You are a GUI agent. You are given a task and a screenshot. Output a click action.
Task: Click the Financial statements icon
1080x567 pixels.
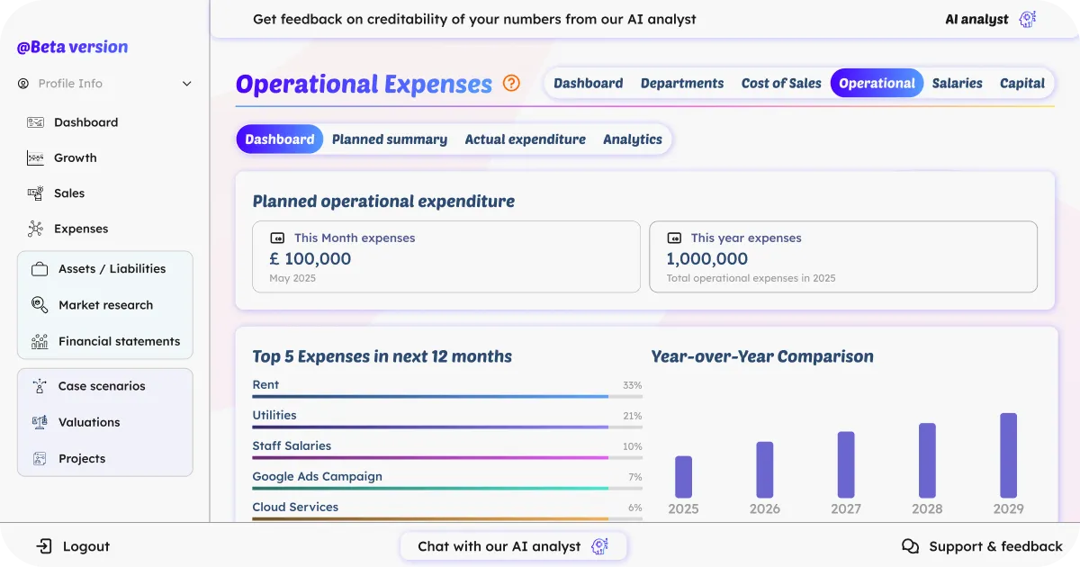pos(40,341)
